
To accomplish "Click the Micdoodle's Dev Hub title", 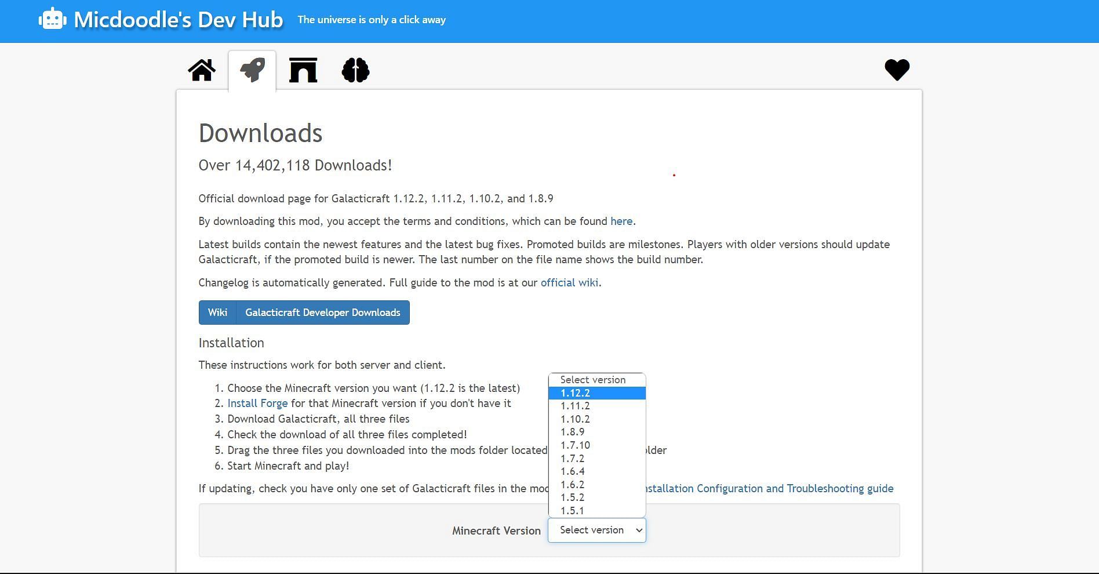I will (179, 20).
